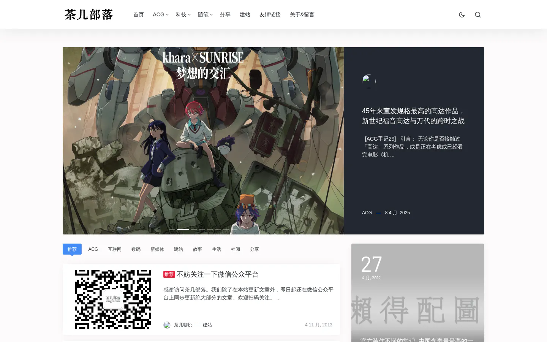
Task: Select the 数码 category tab
Action: pos(136,249)
